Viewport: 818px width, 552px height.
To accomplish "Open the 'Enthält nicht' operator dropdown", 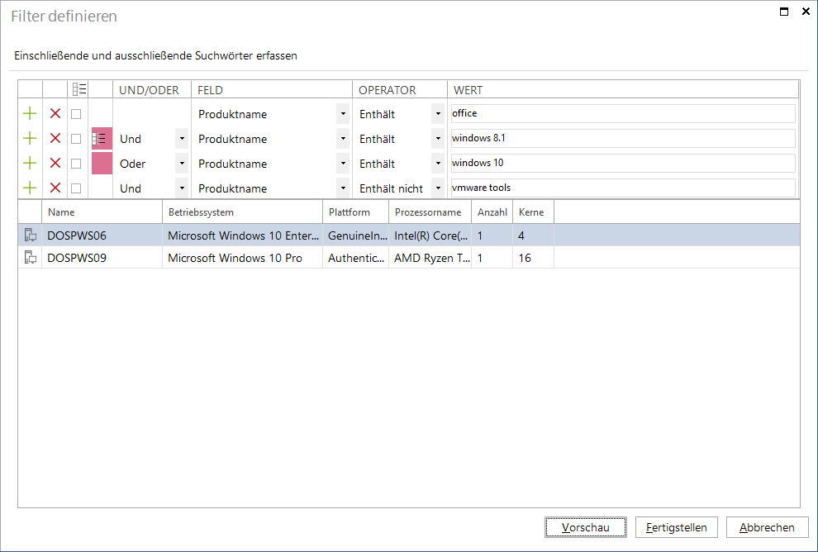I will point(438,188).
